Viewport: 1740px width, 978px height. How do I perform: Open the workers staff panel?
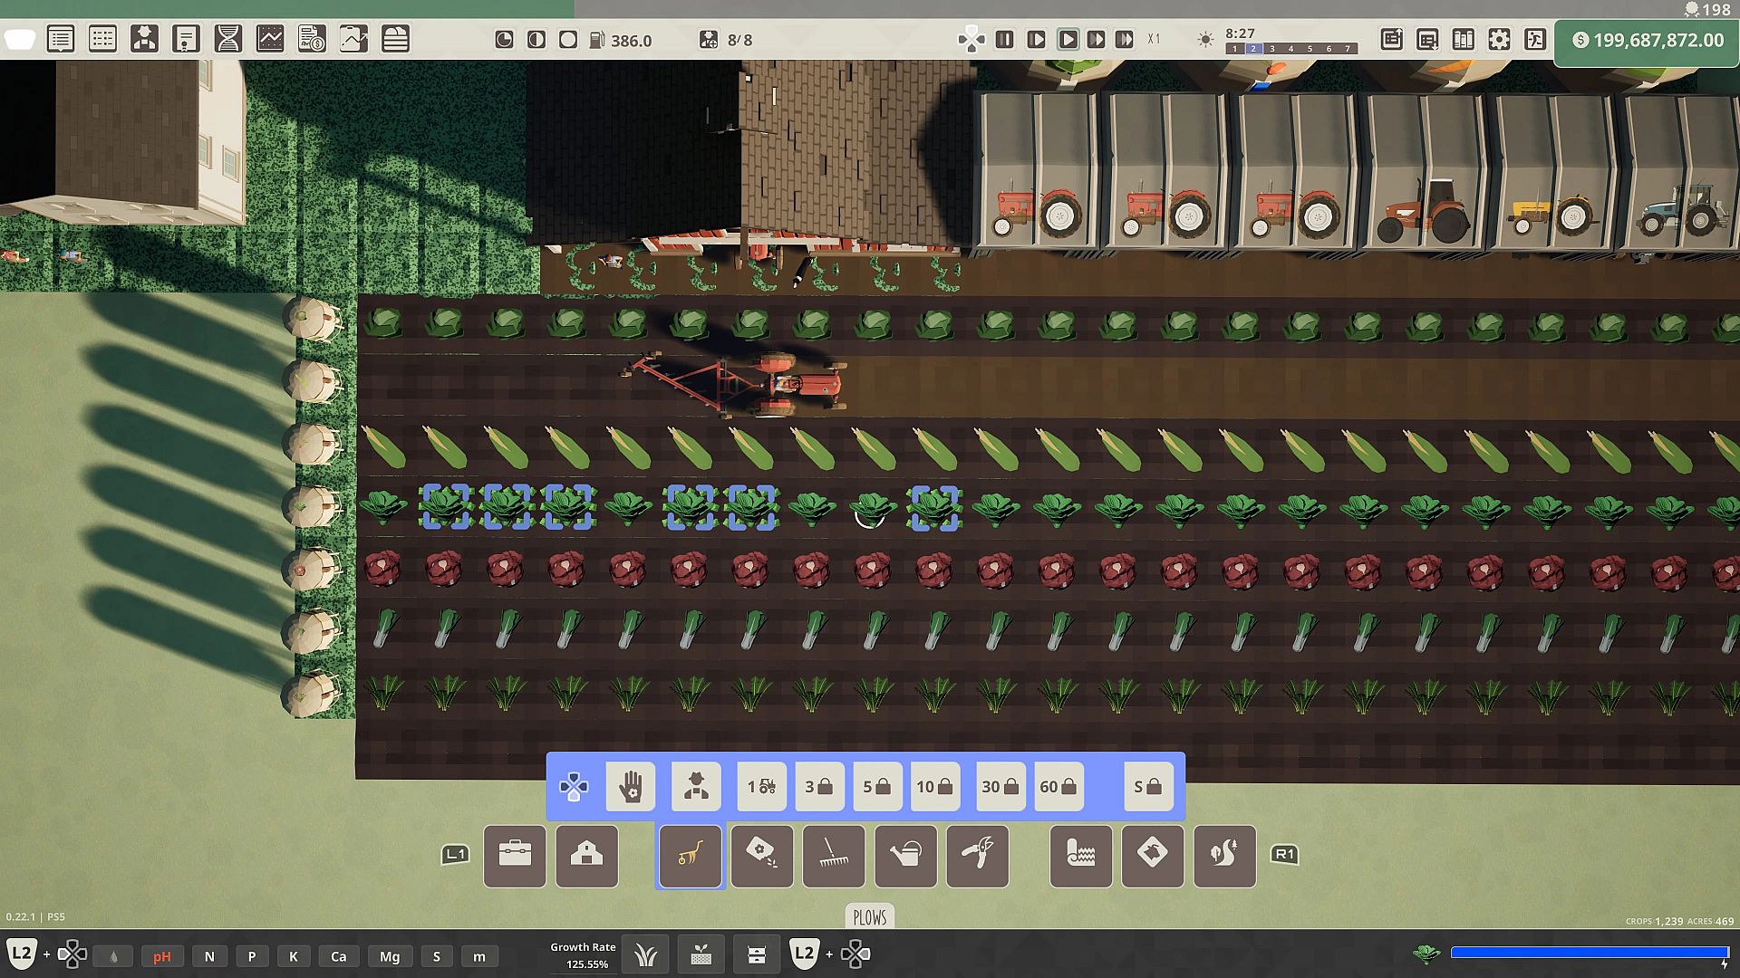[144, 40]
